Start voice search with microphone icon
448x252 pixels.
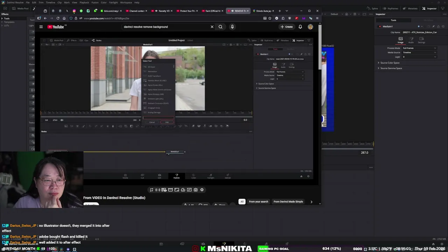[232, 27]
